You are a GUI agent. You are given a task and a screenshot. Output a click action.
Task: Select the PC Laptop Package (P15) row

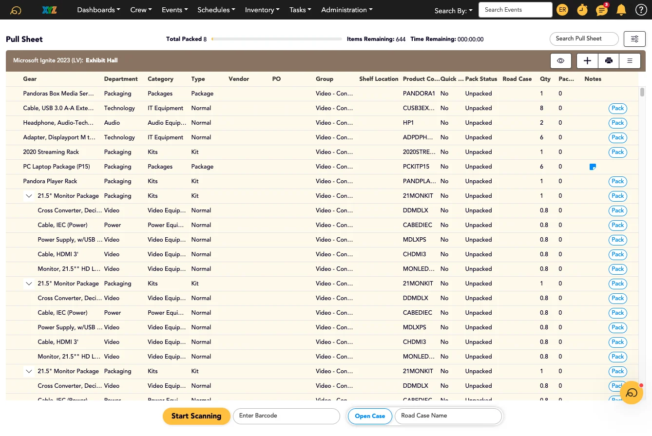(x=322, y=167)
